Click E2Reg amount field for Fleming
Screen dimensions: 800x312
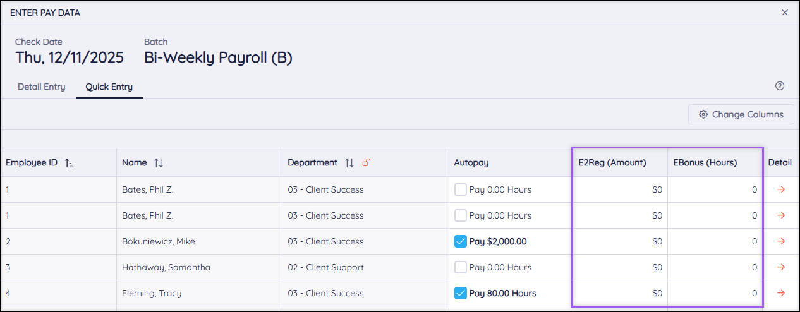point(619,293)
